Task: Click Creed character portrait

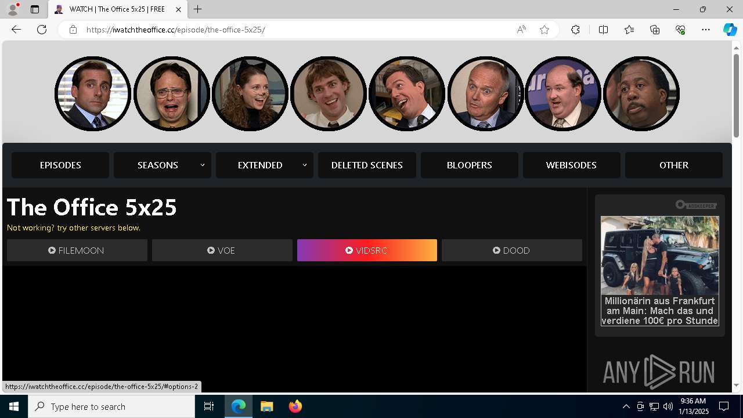Action: (485, 93)
